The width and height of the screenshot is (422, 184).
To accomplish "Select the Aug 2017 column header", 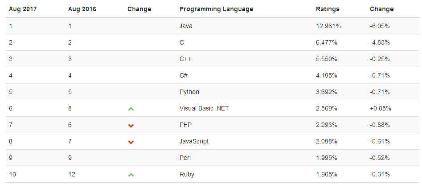I will pyautogui.click(x=23, y=9).
